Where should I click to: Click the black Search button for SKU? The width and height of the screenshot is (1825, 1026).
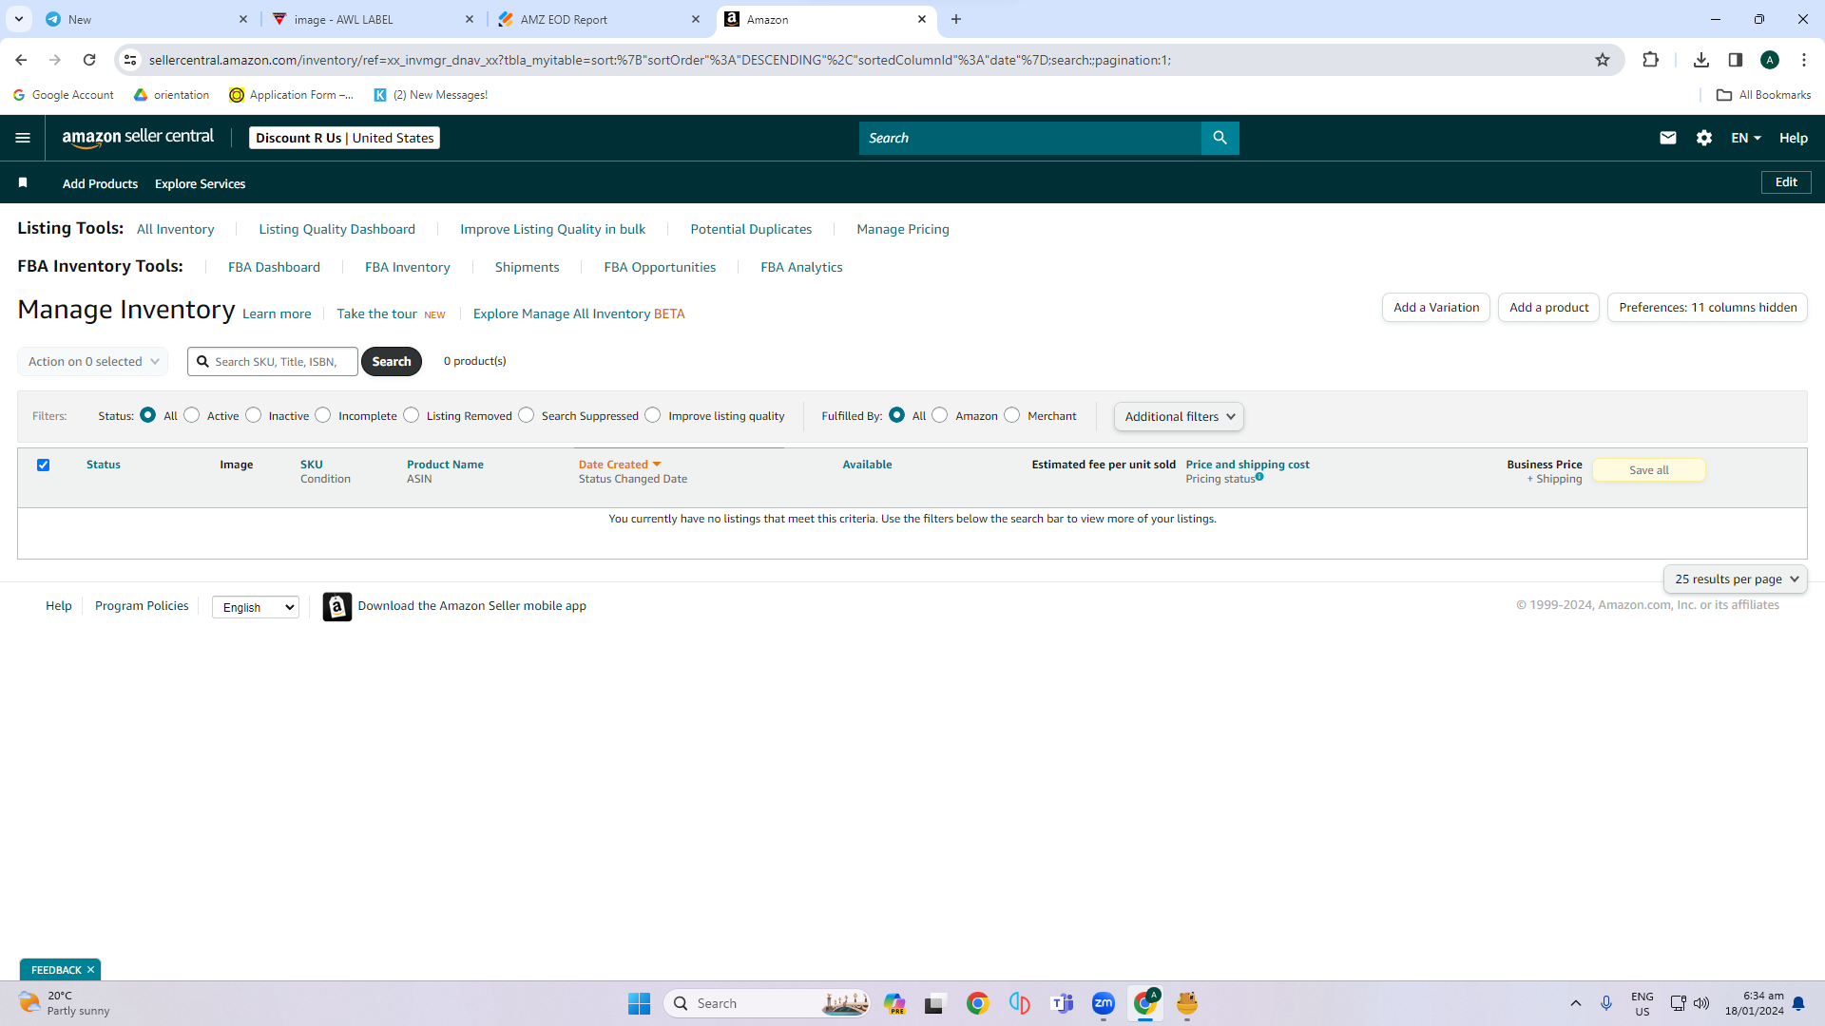point(392,361)
